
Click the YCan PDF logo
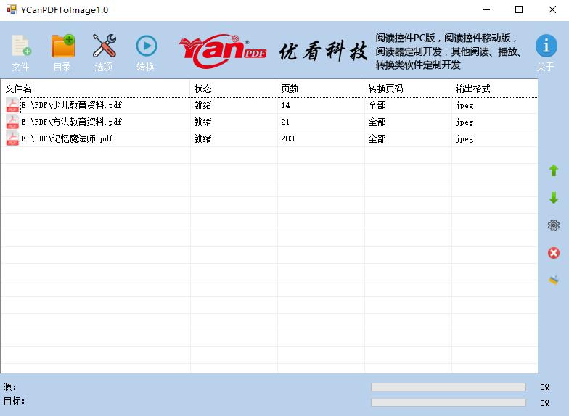223,50
